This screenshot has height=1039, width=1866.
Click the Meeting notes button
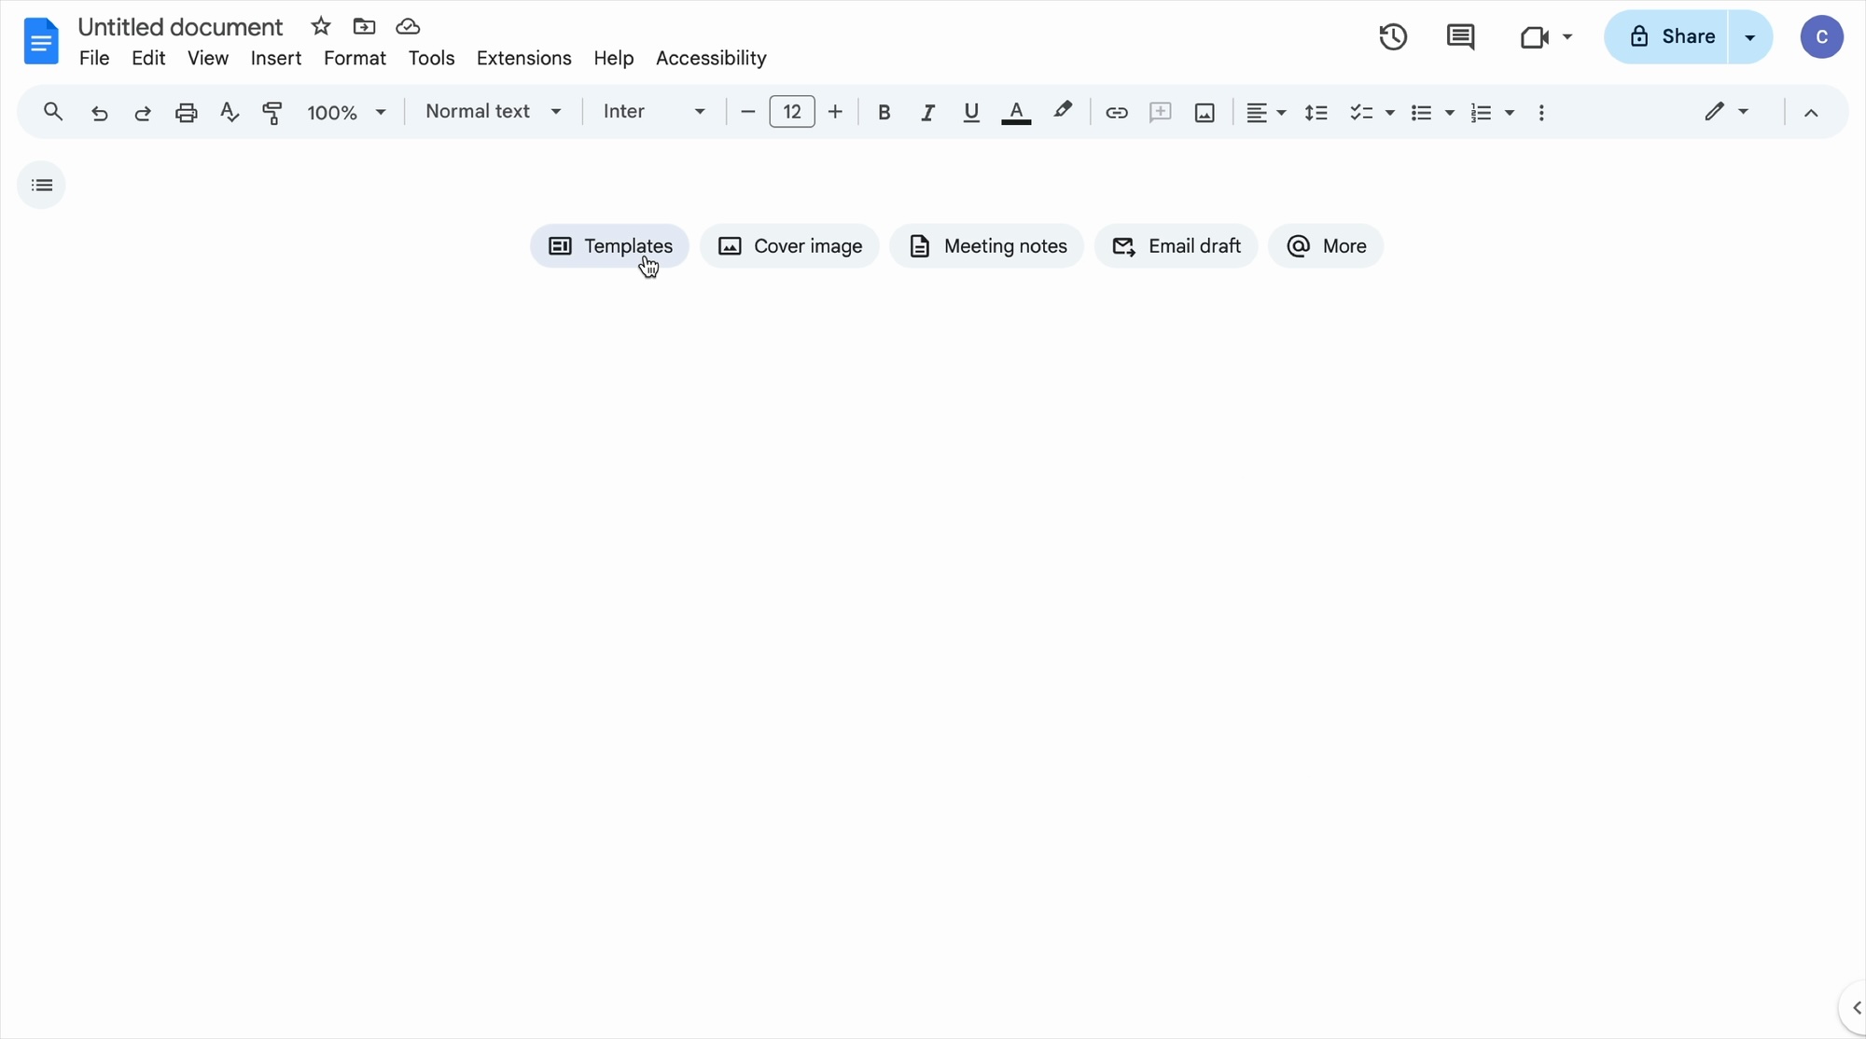pos(987,245)
